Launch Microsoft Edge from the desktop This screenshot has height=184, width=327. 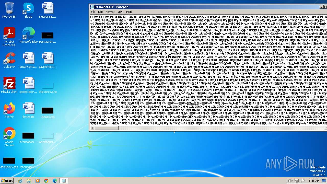(28, 35)
